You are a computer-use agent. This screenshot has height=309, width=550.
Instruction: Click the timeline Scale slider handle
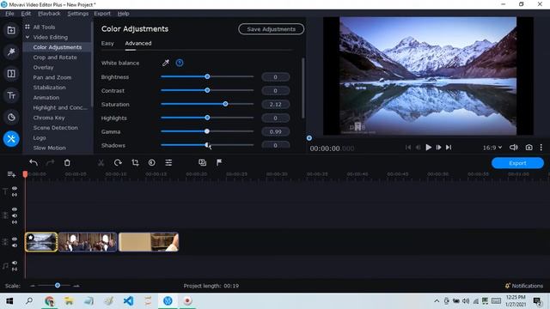point(58,285)
